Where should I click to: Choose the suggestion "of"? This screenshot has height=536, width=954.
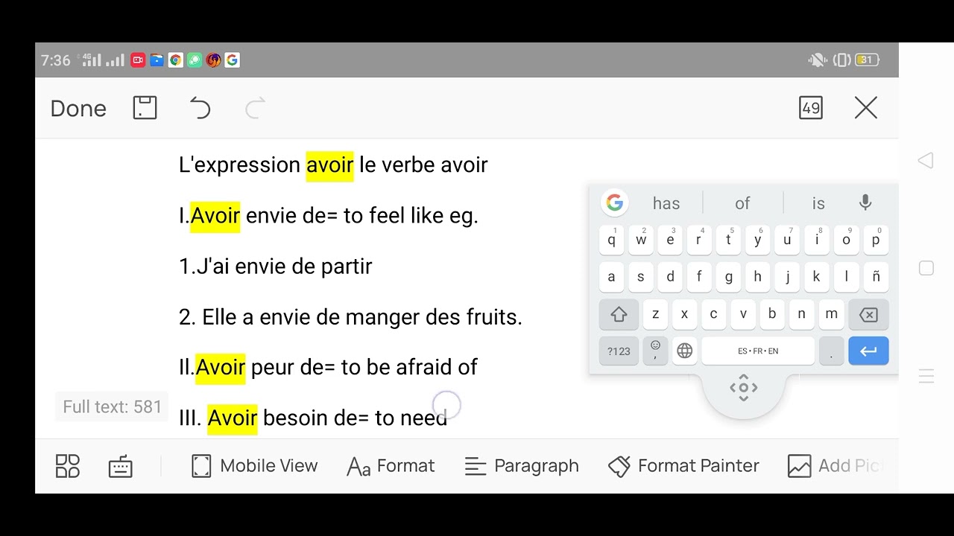pyautogui.click(x=742, y=203)
